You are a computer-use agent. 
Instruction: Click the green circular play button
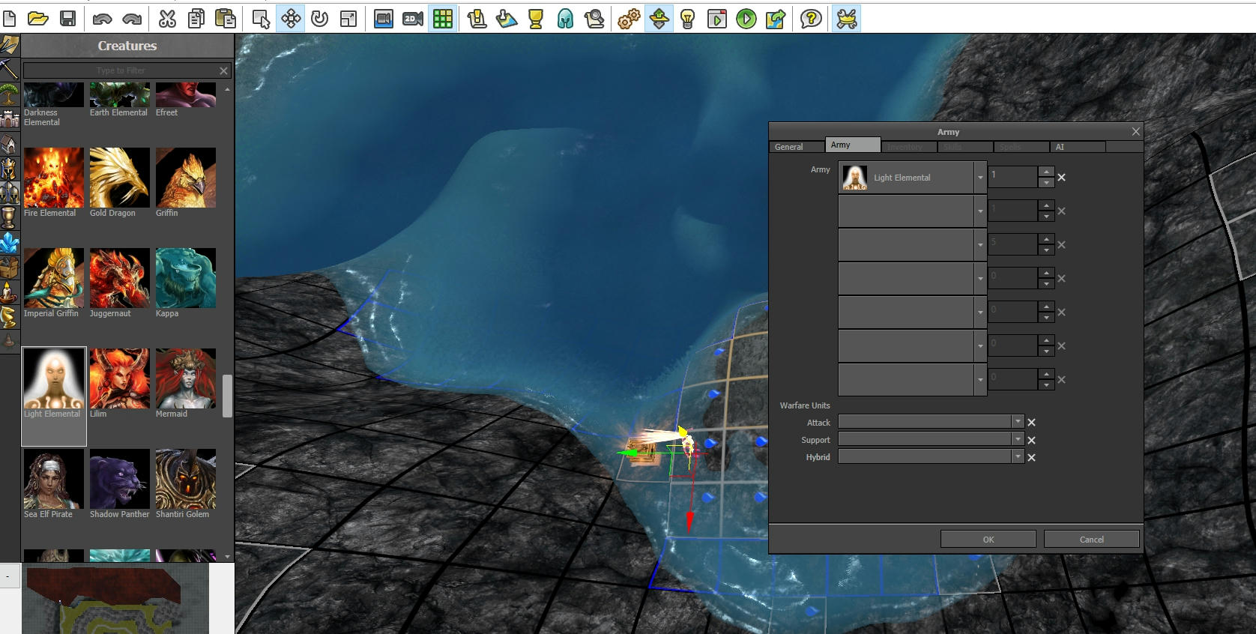pyautogui.click(x=746, y=19)
